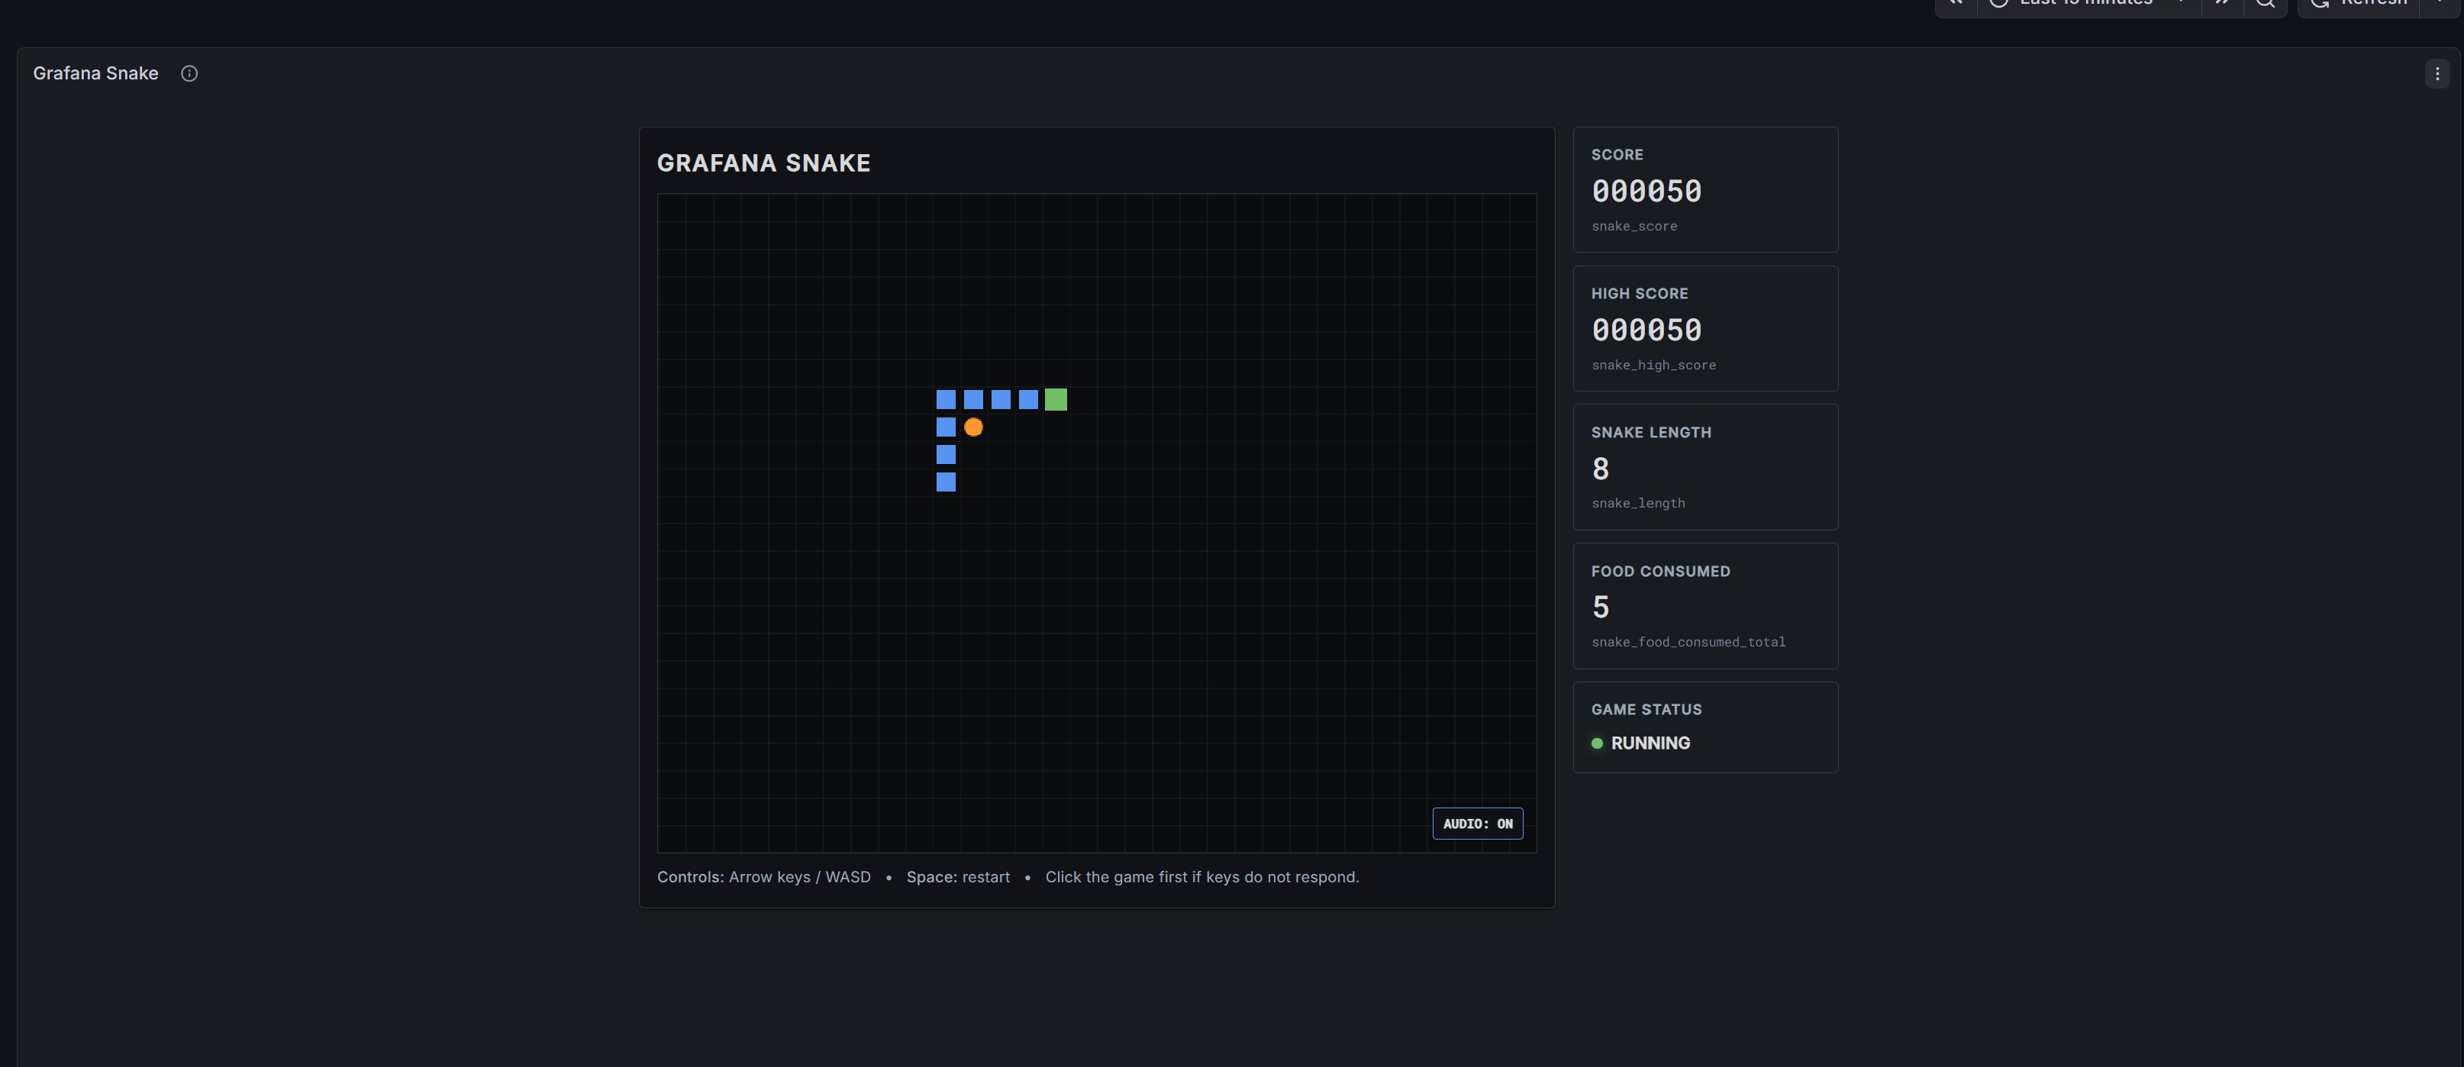Shift time range forward with double-chevron icon

(x=2222, y=4)
